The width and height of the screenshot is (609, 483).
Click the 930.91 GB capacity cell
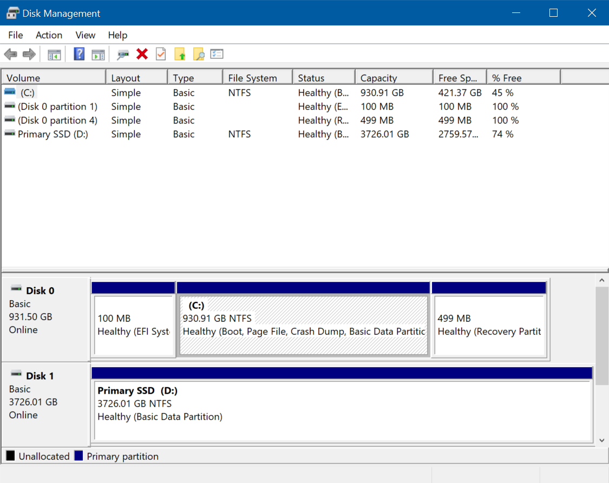[x=382, y=92]
